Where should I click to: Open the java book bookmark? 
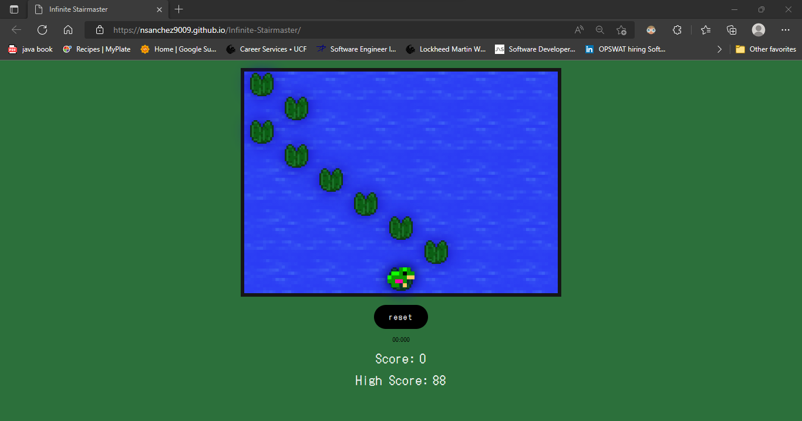(x=31, y=49)
